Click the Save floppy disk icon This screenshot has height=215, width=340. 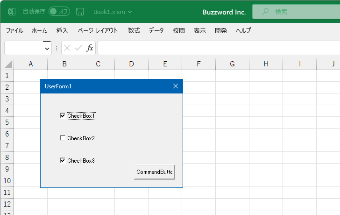80,12
